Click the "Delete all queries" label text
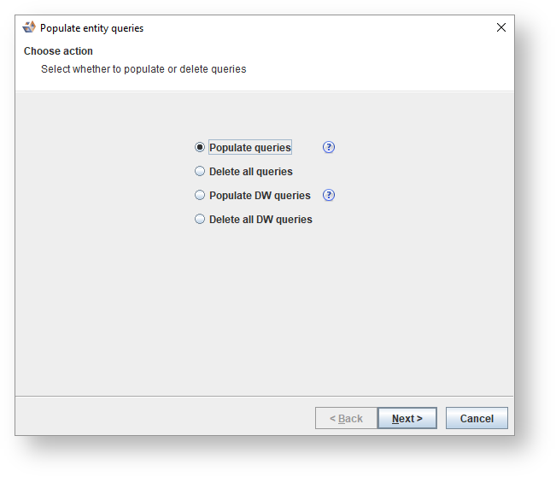This screenshot has width=556, height=477. pos(251,172)
